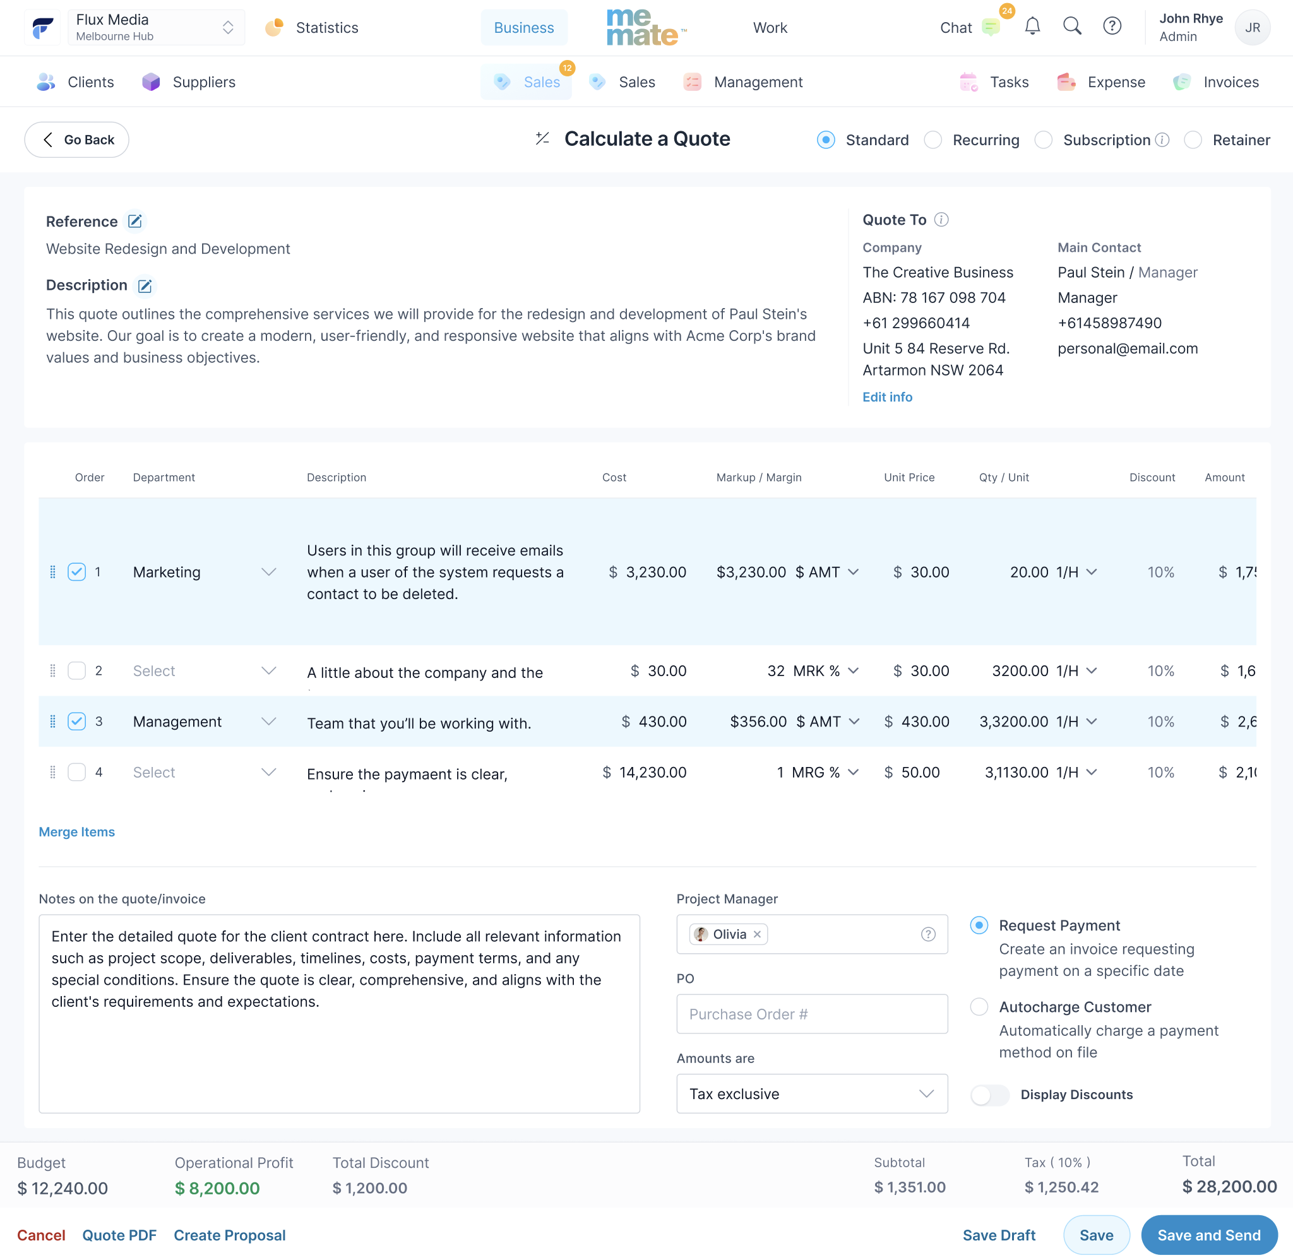Click the notifications bell icon
The image size is (1293, 1260).
[x=1032, y=27]
